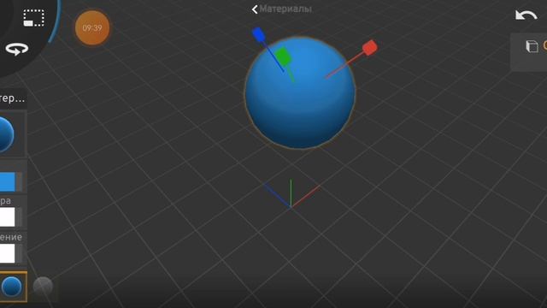This screenshot has height=308, width=547.
Task: Open the cube objects panel icon
Action: pos(532,46)
